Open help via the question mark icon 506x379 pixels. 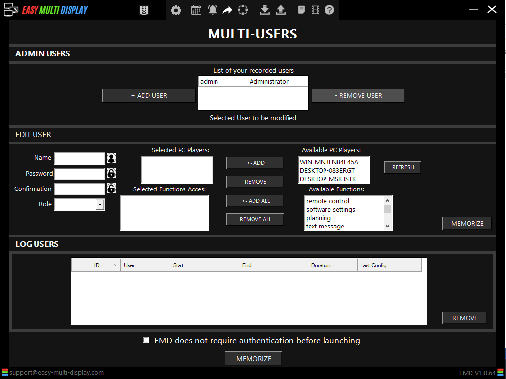point(329,10)
